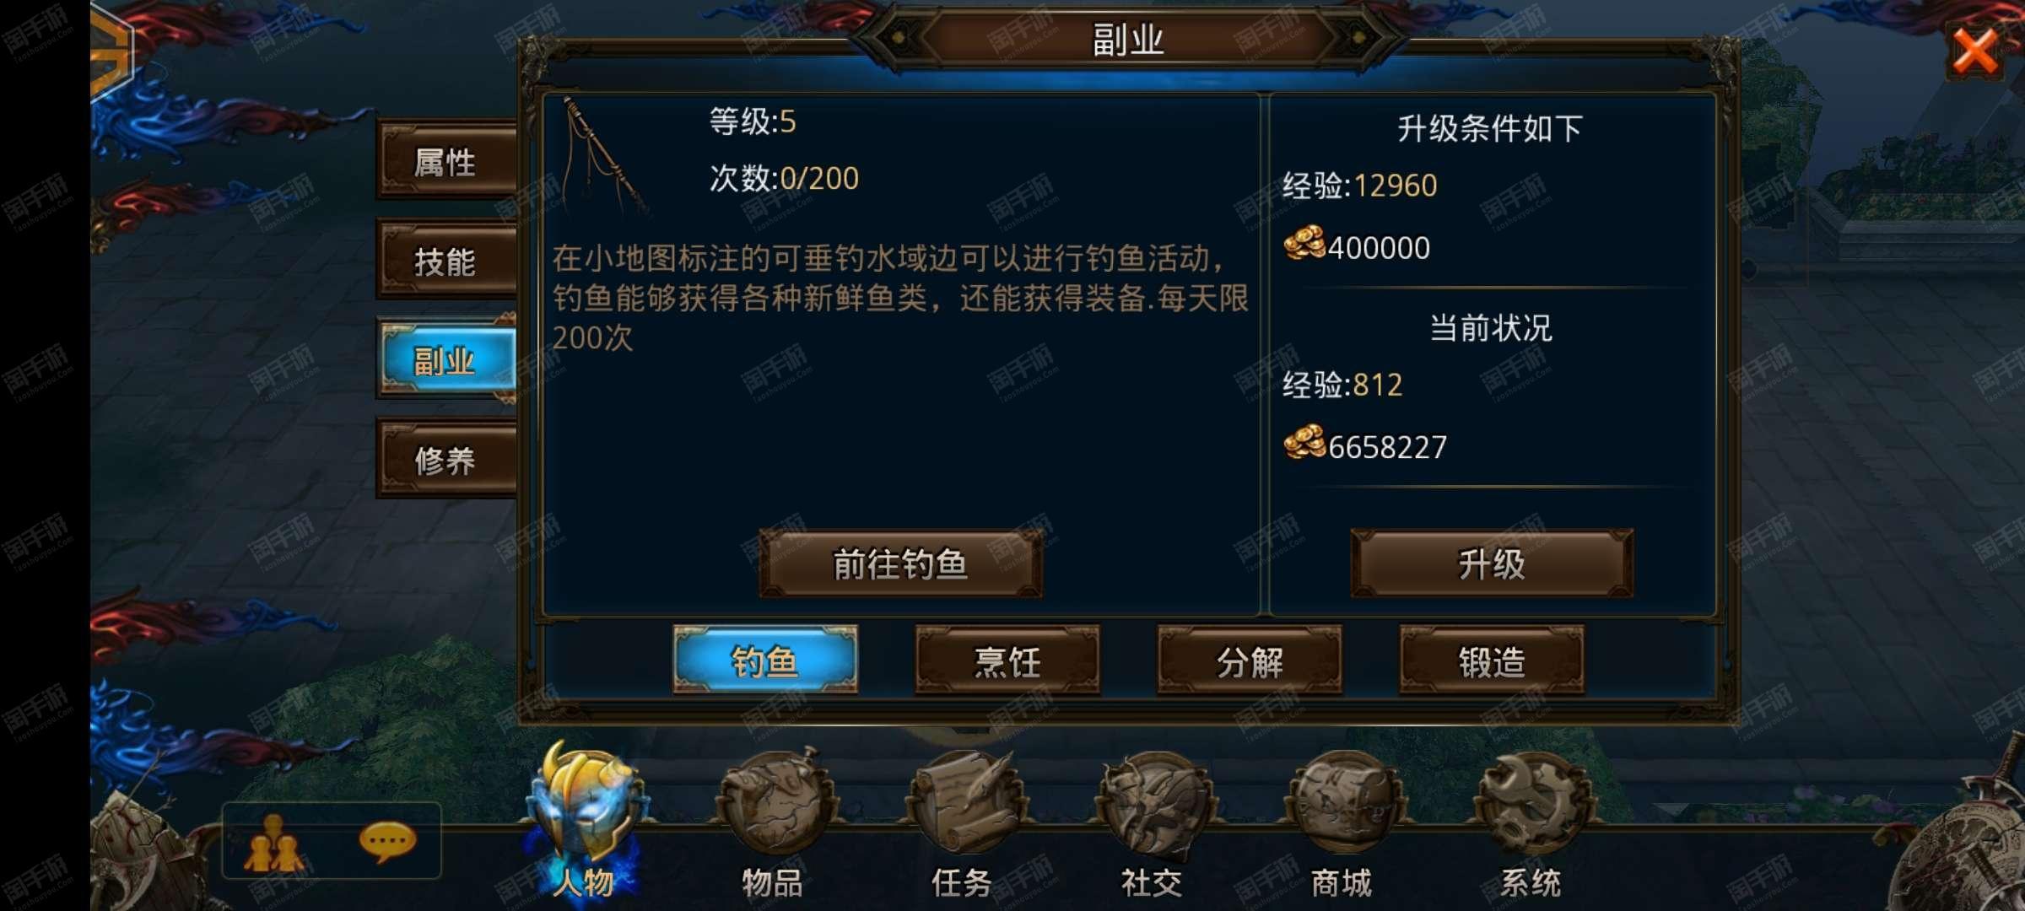
Task: Close the 副业 panel with the X
Action: click(x=1976, y=51)
